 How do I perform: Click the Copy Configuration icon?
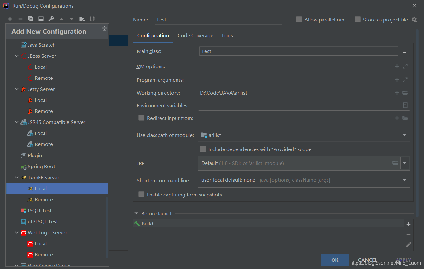[x=31, y=19]
